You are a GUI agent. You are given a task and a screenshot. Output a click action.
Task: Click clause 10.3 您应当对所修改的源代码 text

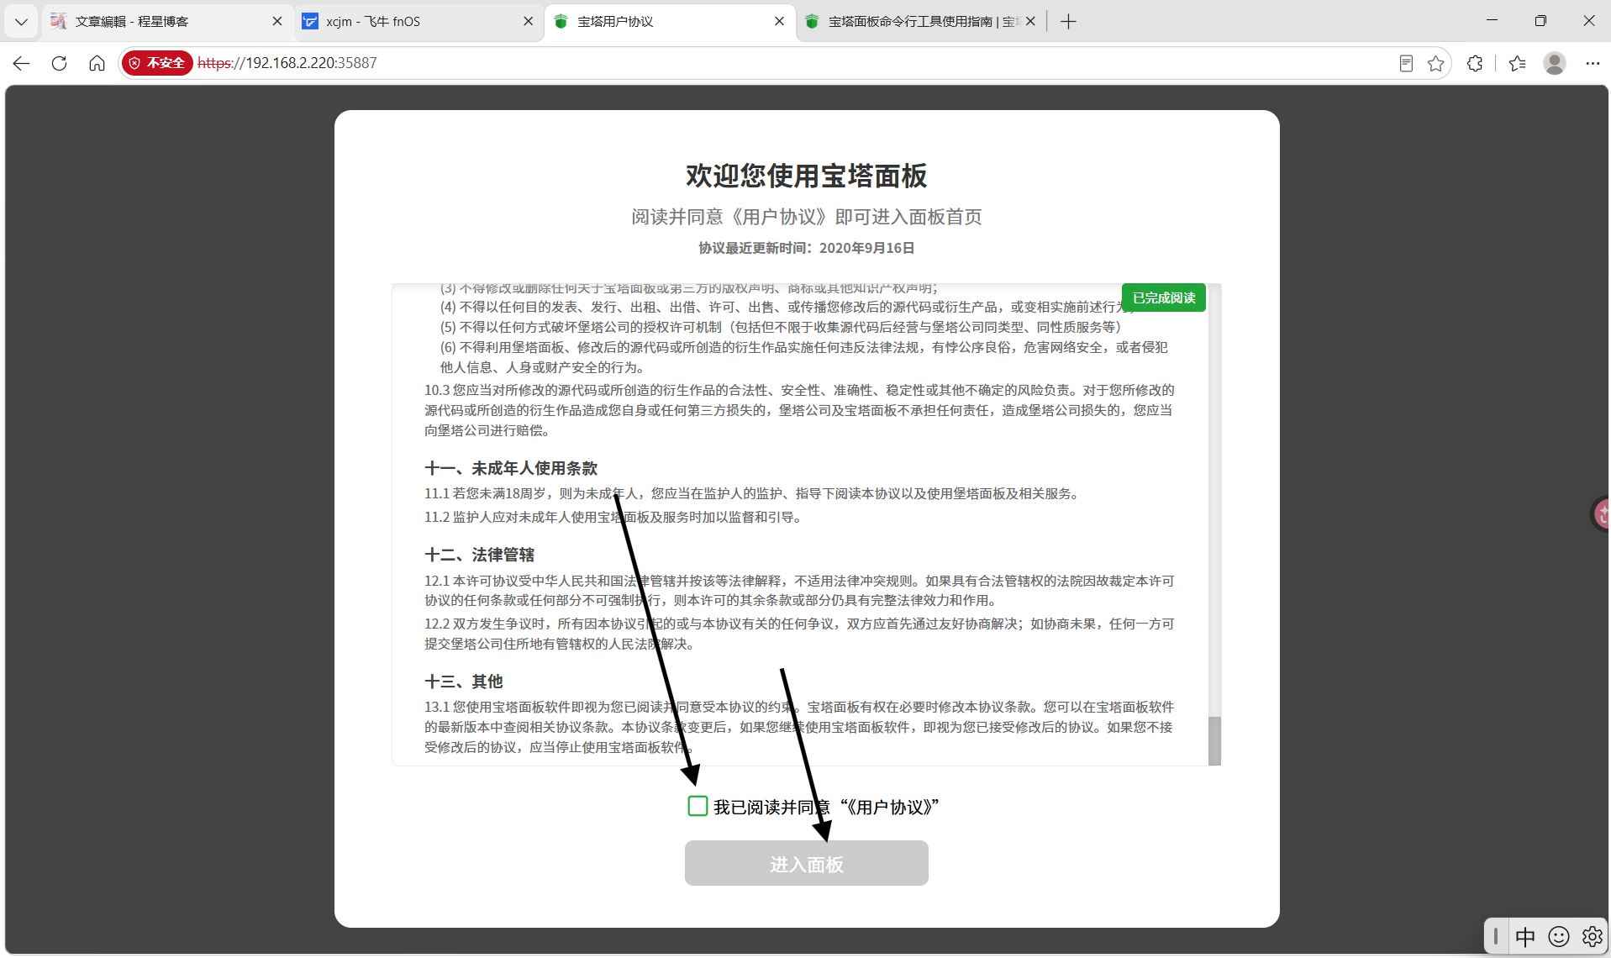[799, 410]
